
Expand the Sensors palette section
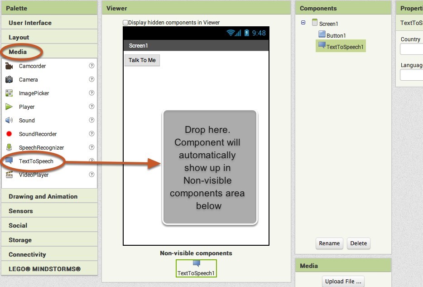tap(49, 211)
